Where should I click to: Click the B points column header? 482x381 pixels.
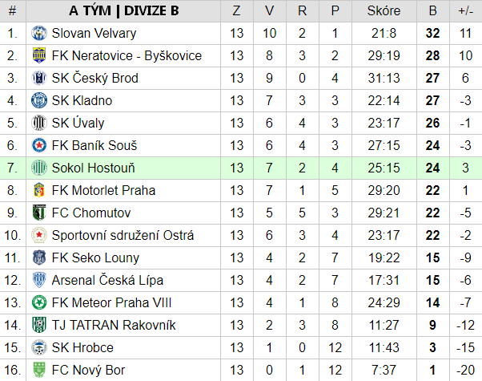433,11
